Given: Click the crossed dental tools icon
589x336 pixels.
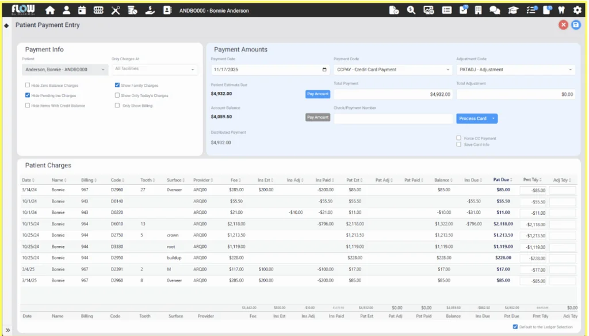Looking at the screenshot, I should [116, 10].
